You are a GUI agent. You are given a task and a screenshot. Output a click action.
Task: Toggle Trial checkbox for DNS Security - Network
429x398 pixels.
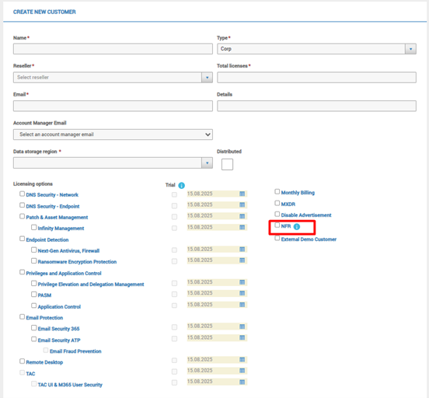pyautogui.click(x=174, y=194)
